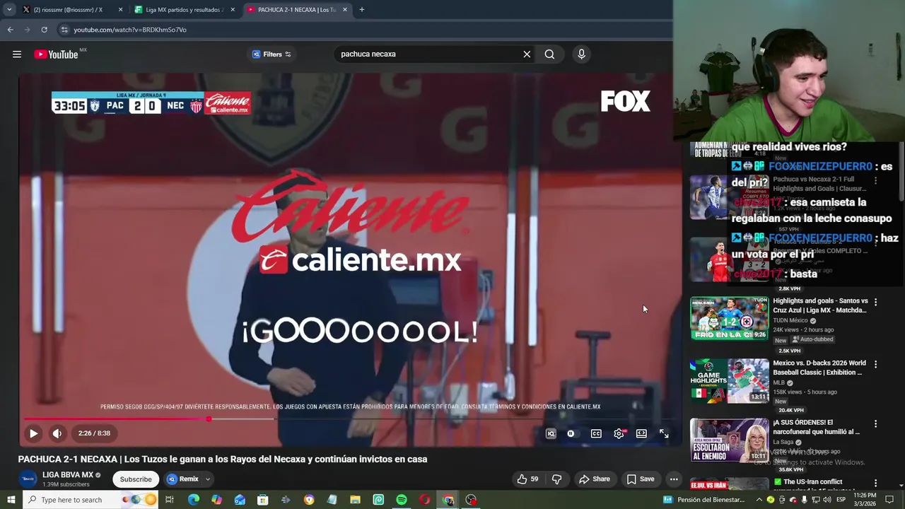Screen dimensions: 905x509
Task: Open the TUDN México channel link
Action: pos(790,320)
